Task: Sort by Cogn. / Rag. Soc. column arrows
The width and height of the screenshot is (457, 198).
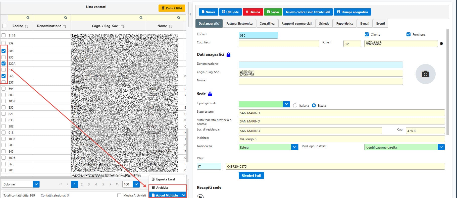Action: (x=123, y=26)
